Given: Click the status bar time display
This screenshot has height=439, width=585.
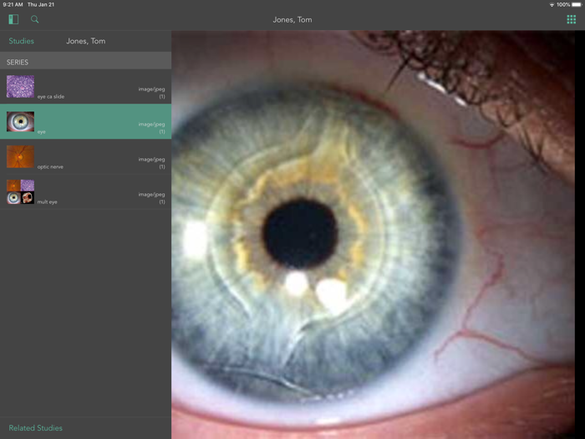Looking at the screenshot, I should point(13,4).
